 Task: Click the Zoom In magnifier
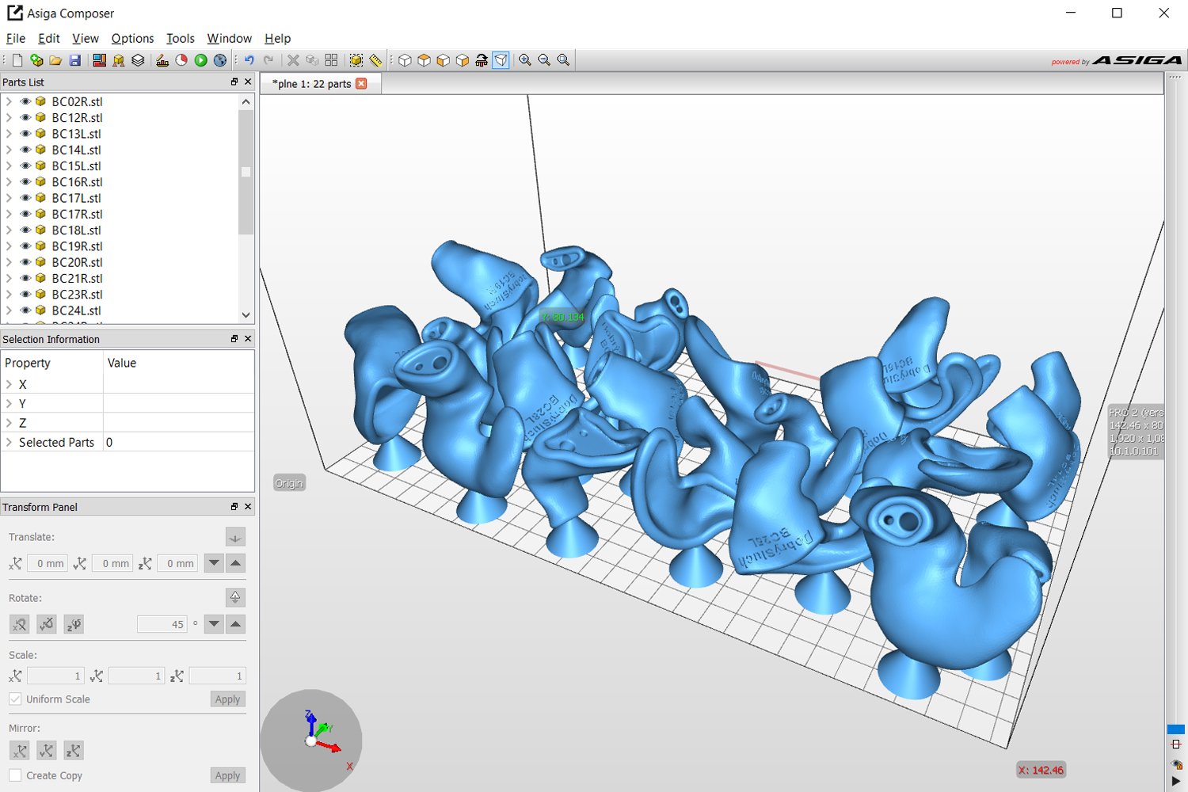(525, 60)
